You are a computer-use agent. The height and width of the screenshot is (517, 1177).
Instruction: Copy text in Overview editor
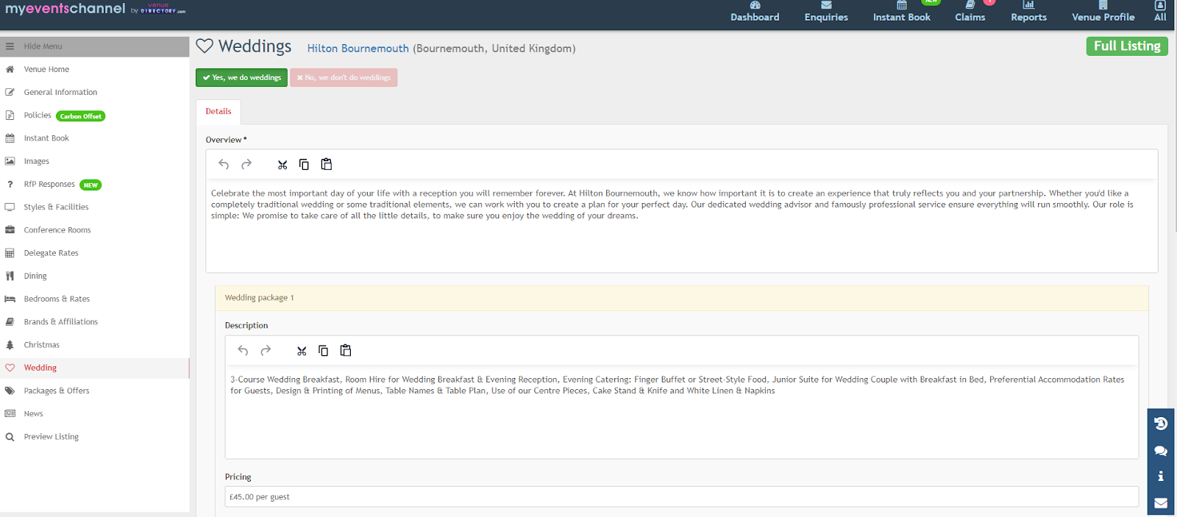point(304,165)
